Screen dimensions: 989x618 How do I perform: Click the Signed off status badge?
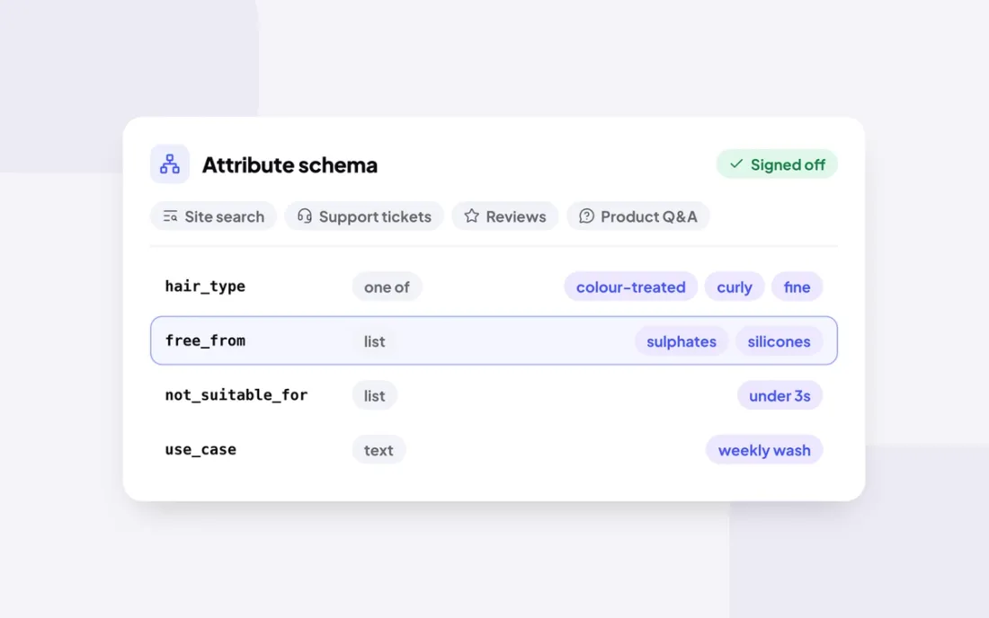point(777,163)
